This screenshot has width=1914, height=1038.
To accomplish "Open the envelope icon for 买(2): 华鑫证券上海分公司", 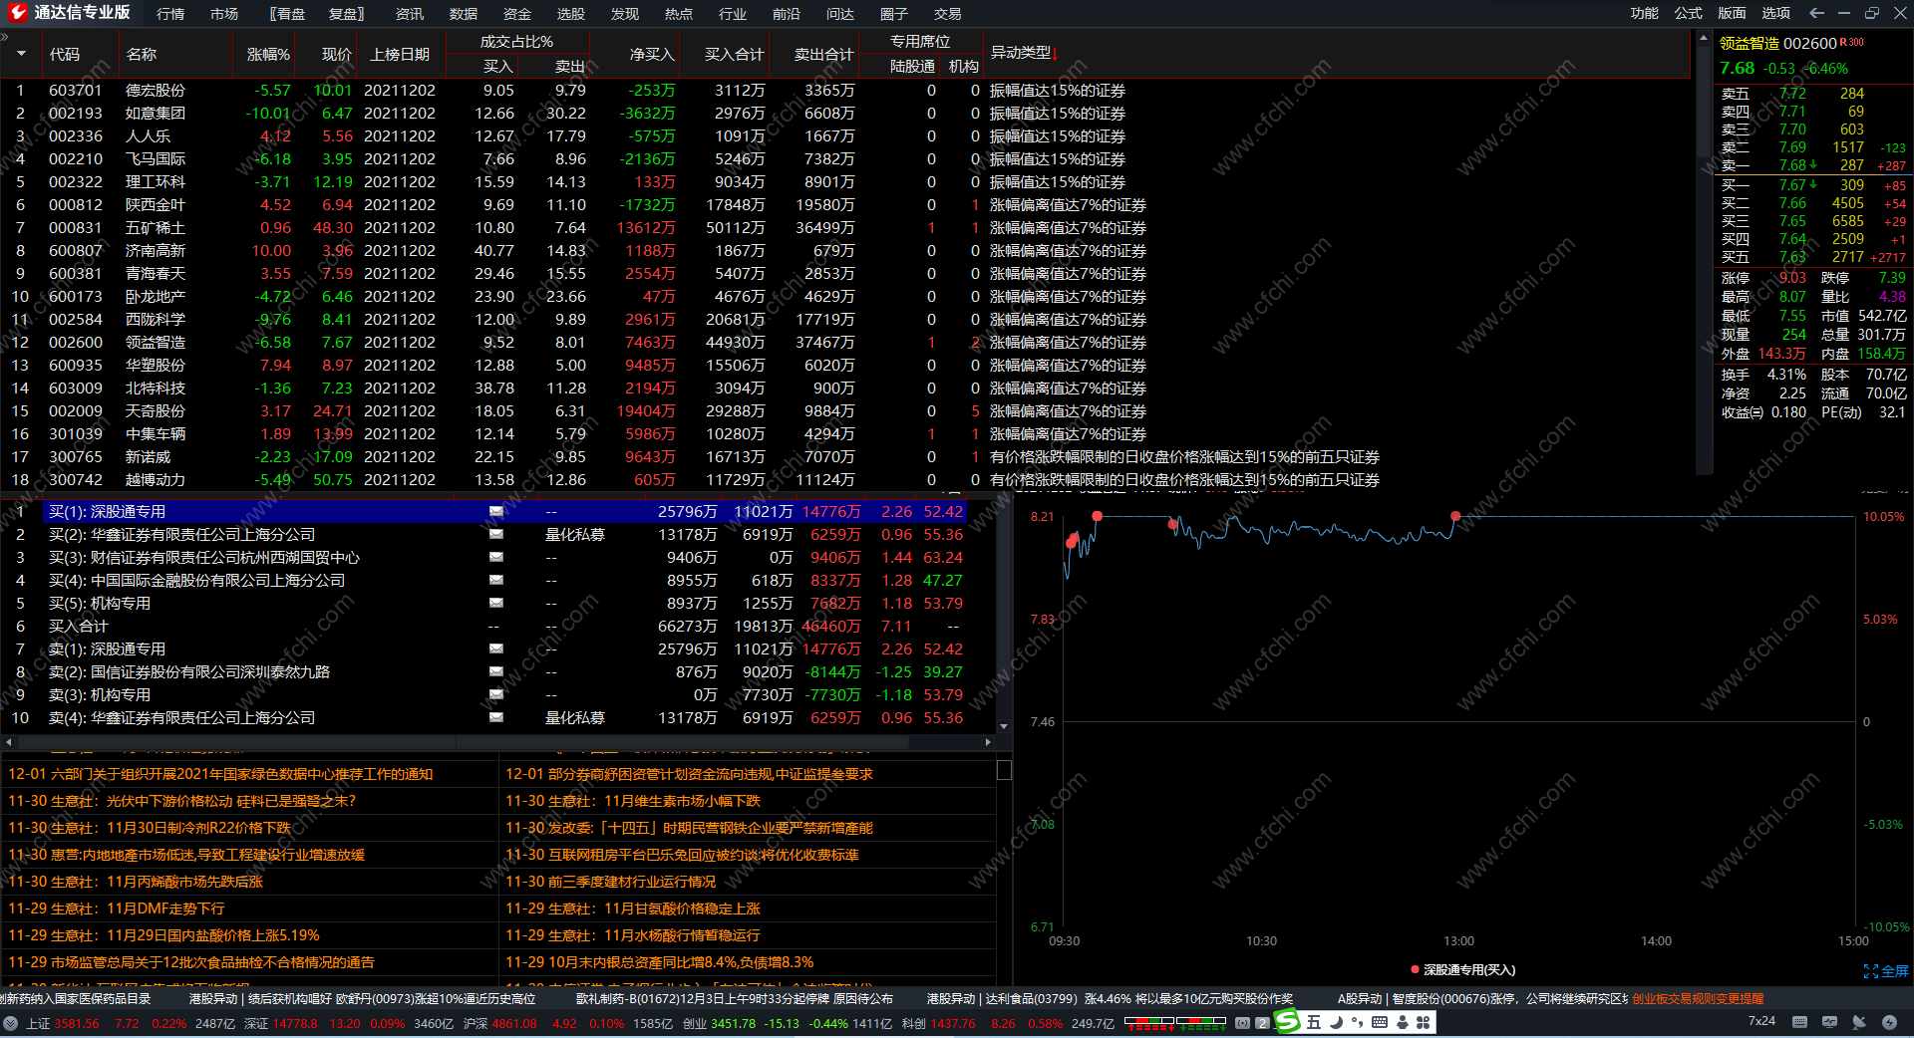I will tap(495, 534).
